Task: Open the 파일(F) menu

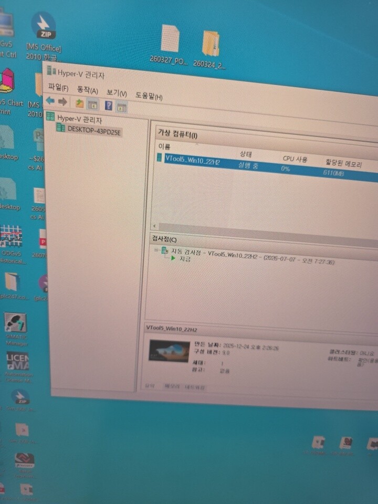Action: [58, 87]
